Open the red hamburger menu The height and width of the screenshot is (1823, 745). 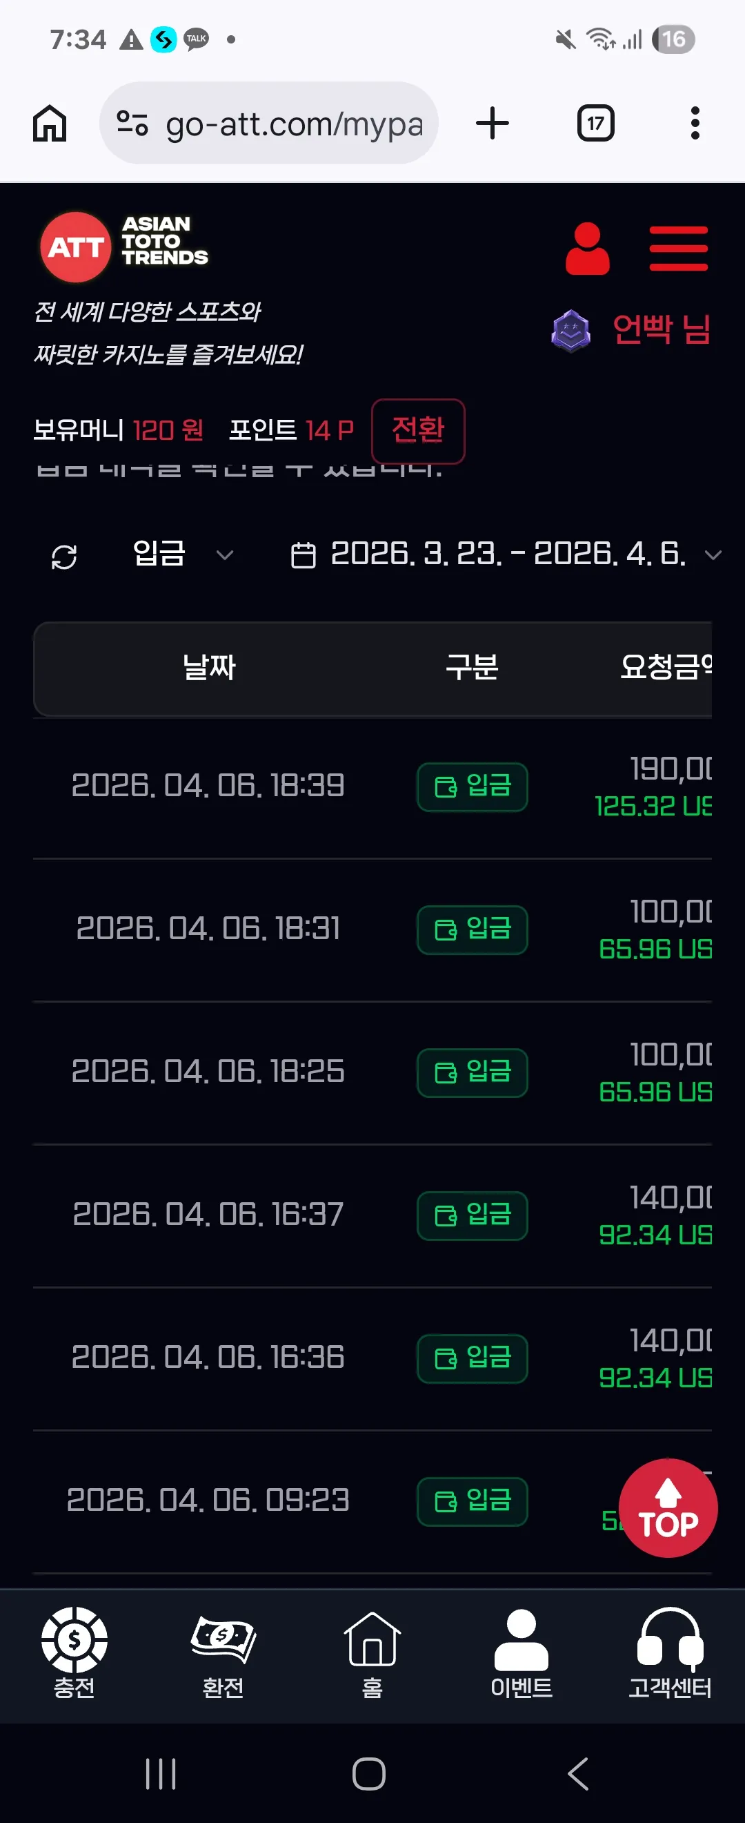click(x=679, y=249)
